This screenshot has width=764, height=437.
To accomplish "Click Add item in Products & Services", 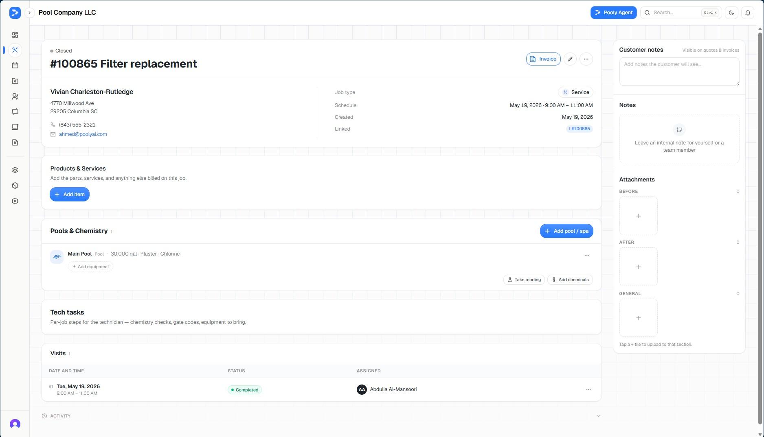I will coord(70,194).
